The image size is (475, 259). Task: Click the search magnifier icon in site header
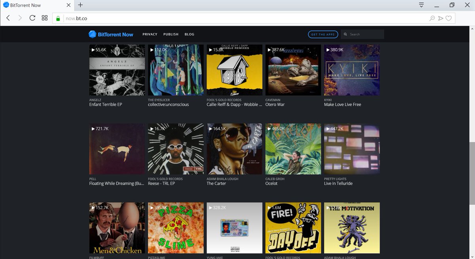pos(346,34)
